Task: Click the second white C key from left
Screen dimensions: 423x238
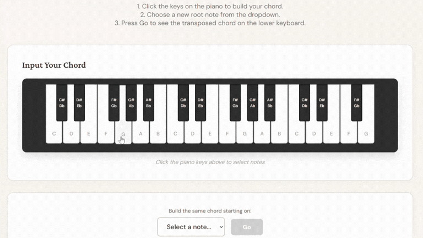Action: pyautogui.click(x=175, y=134)
